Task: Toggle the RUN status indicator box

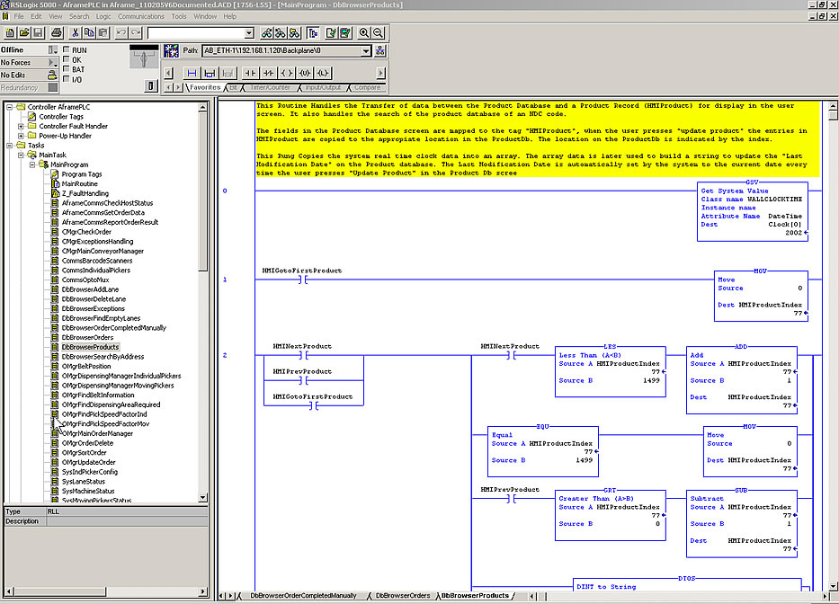Action: [x=67, y=49]
